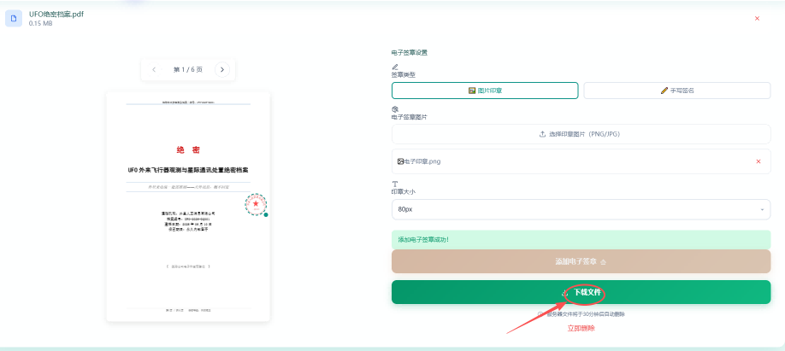The width and height of the screenshot is (785, 351).
Task: Click the 30分钟后自动删除 notice text
Action: (585, 314)
